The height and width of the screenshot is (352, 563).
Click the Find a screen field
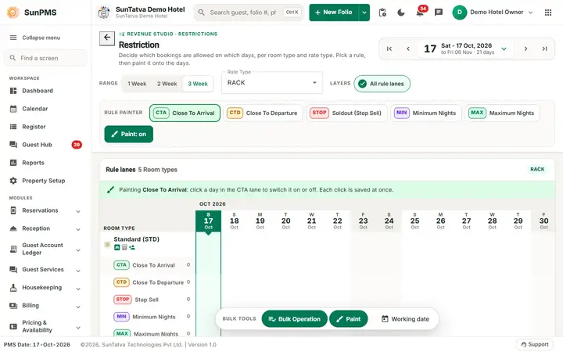click(45, 58)
